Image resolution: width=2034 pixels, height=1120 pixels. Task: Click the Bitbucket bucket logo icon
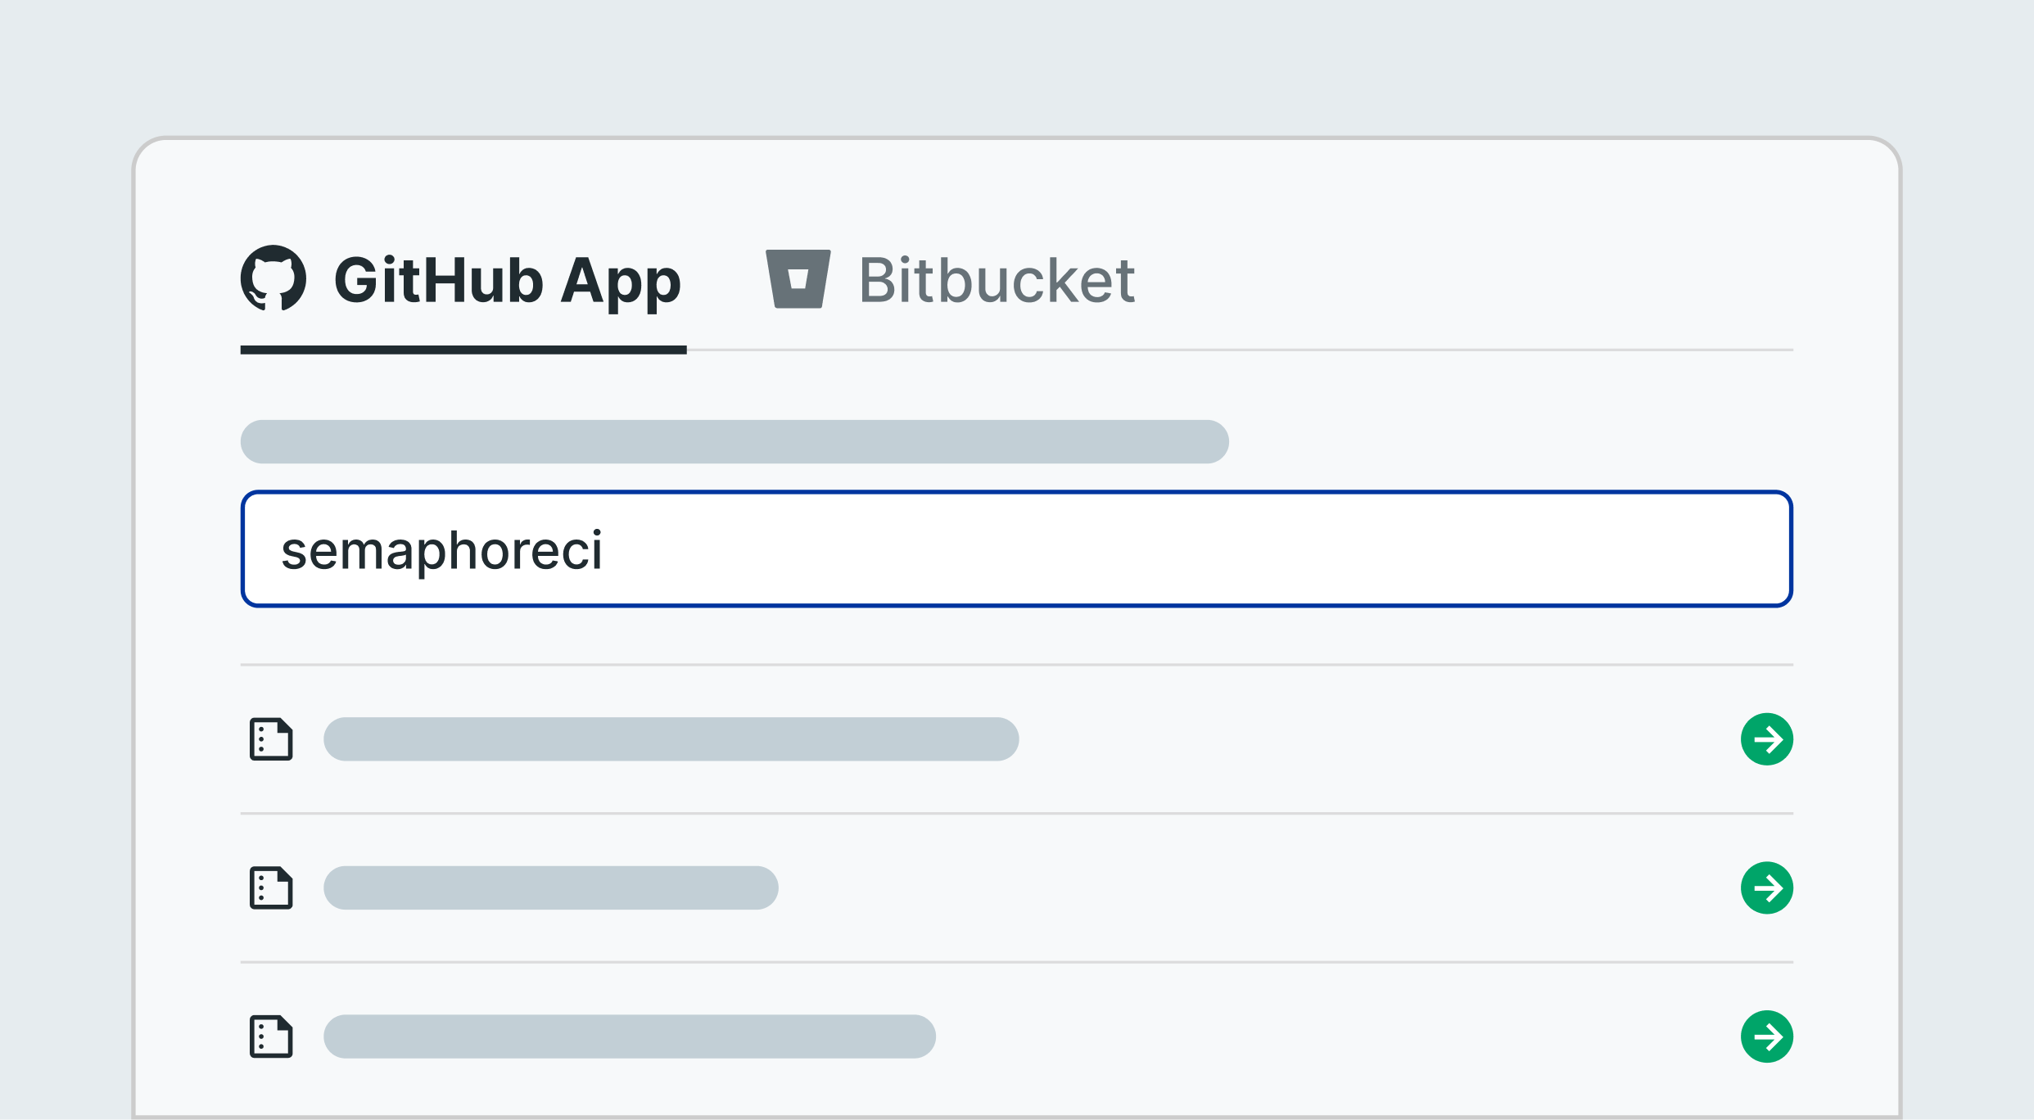(798, 279)
